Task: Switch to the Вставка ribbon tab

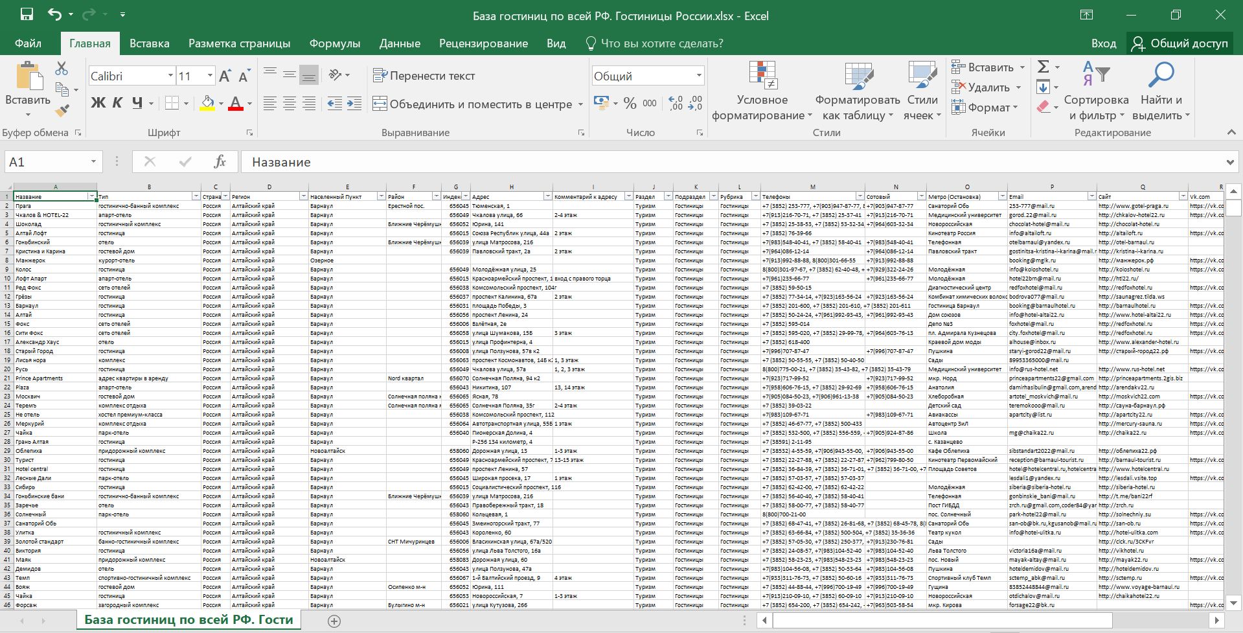Action: point(149,43)
